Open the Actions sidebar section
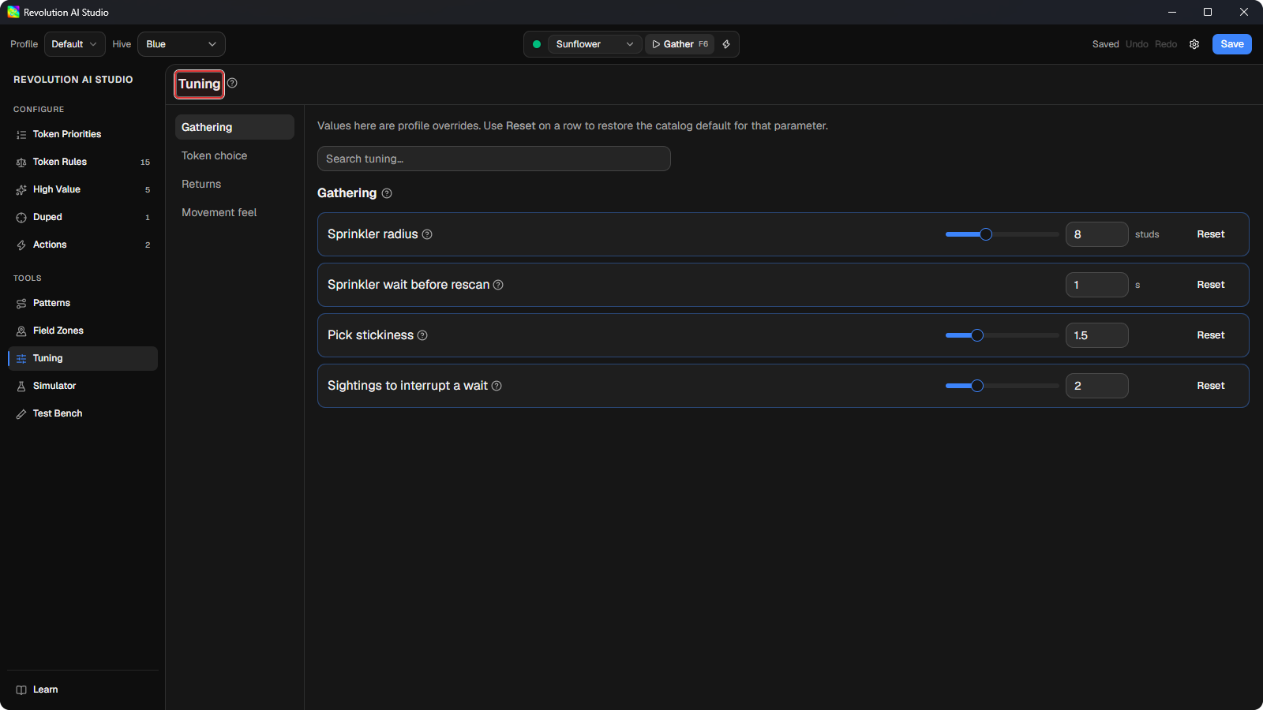The width and height of the screenshot is (1263, 710). 83,245
